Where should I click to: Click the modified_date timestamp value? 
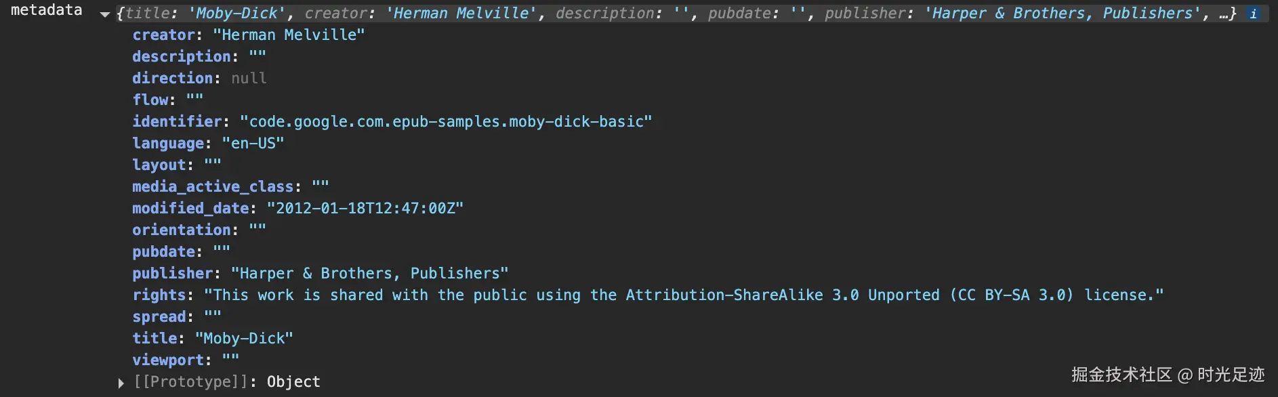pos(365,208)
